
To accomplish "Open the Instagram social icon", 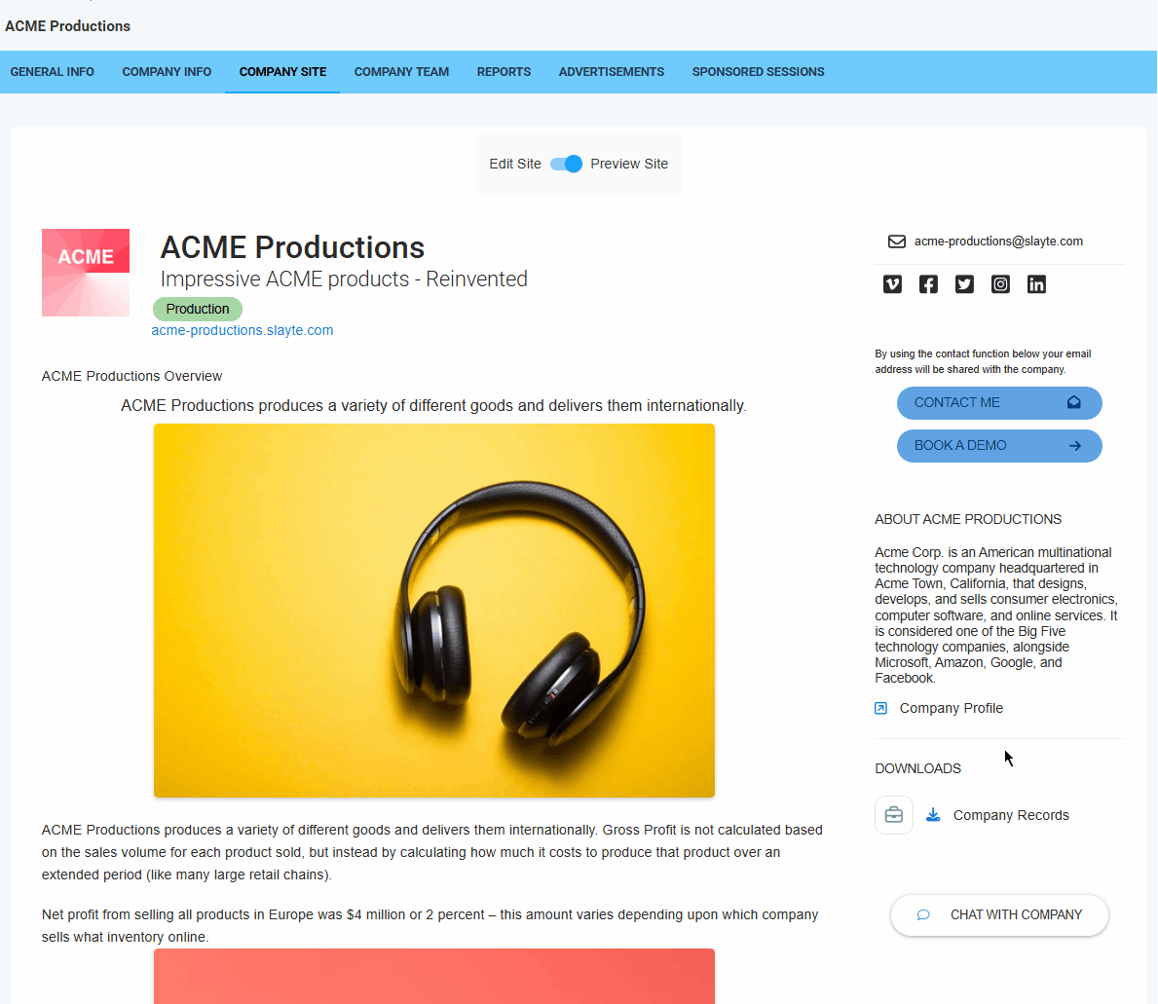I will (x=1000, y=284).
